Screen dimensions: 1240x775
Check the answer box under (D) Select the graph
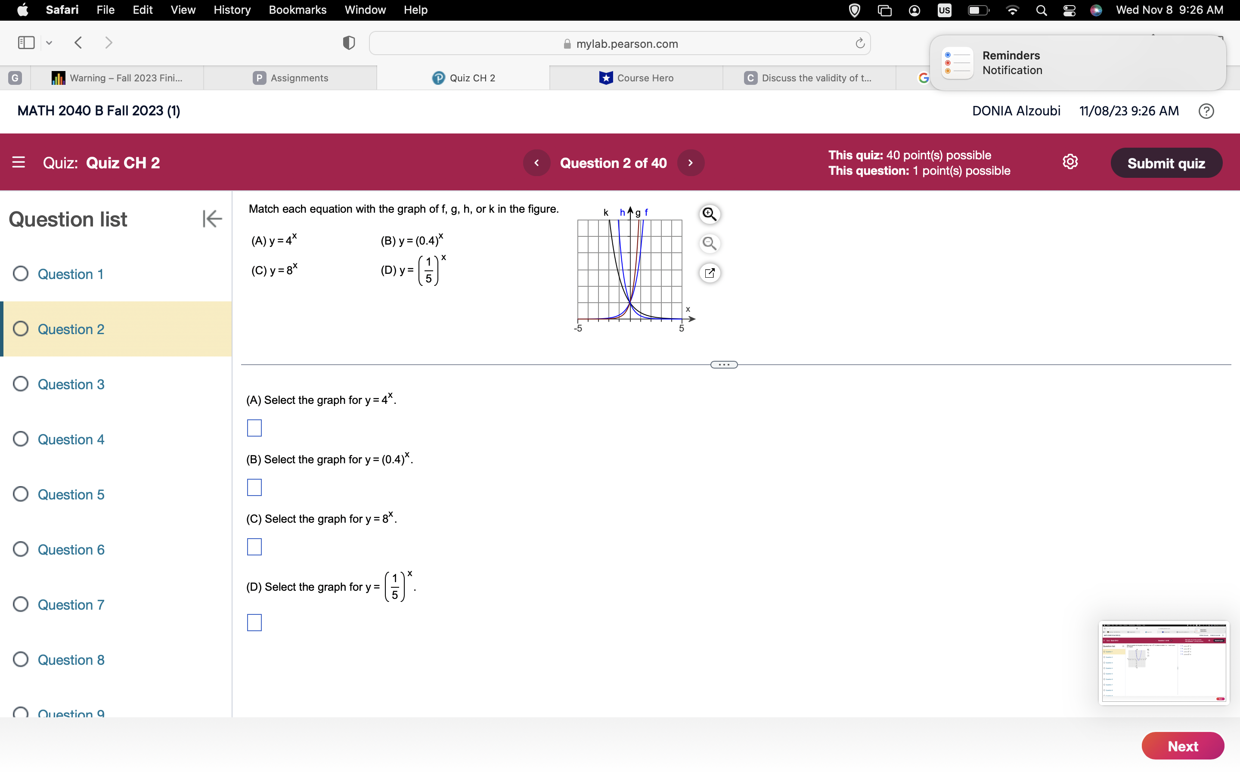coord(254,623)
